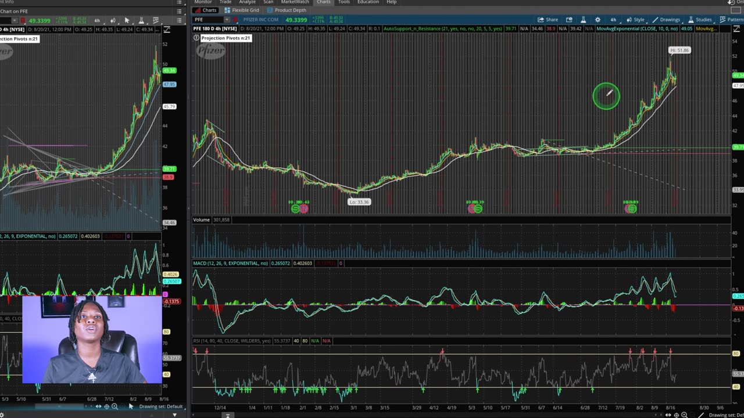Click the main chart crosshair pan icon

[x=676, y=415]
